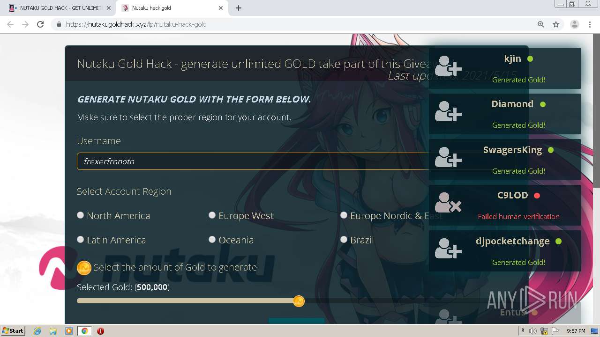Click the network tray icon
This screenshot has height=337, width=600.
click(544, 331)
